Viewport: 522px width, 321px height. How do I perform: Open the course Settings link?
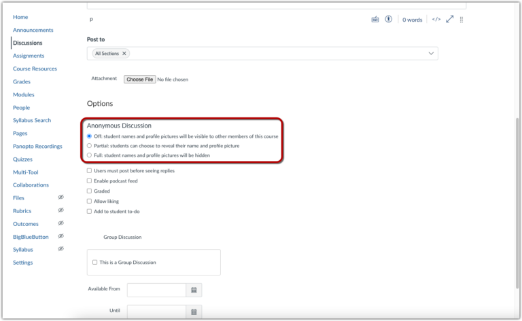pyautogui.click(x=22, y=263)
